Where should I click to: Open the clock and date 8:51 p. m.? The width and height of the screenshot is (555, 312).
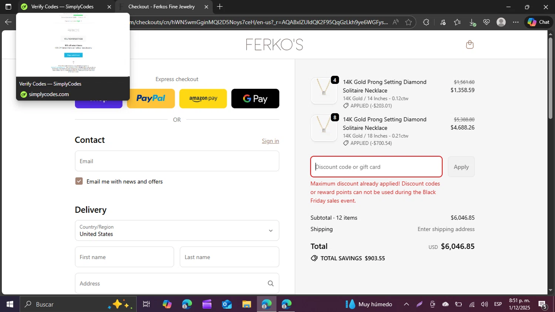click(519, 304)
